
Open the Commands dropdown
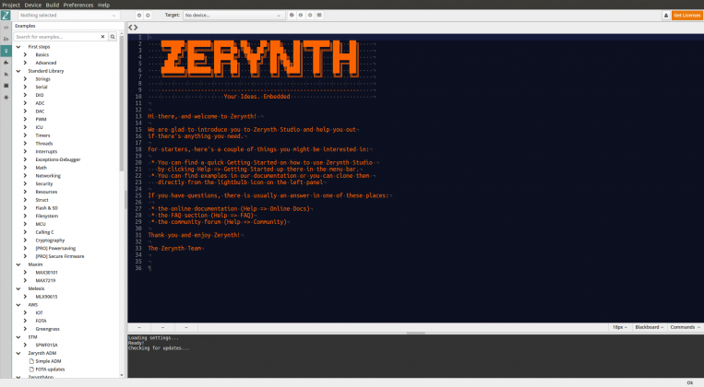tap(686, 327)
